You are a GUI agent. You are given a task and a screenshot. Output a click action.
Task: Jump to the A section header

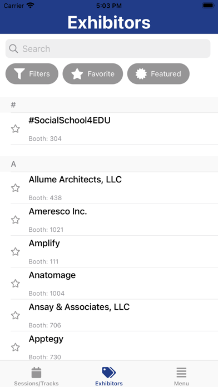(x=109, y=164)
